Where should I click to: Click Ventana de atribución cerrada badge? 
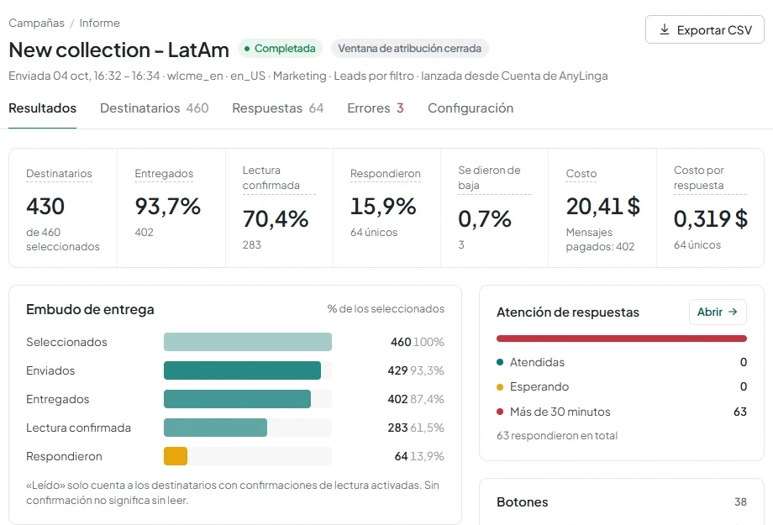[410, 49]
